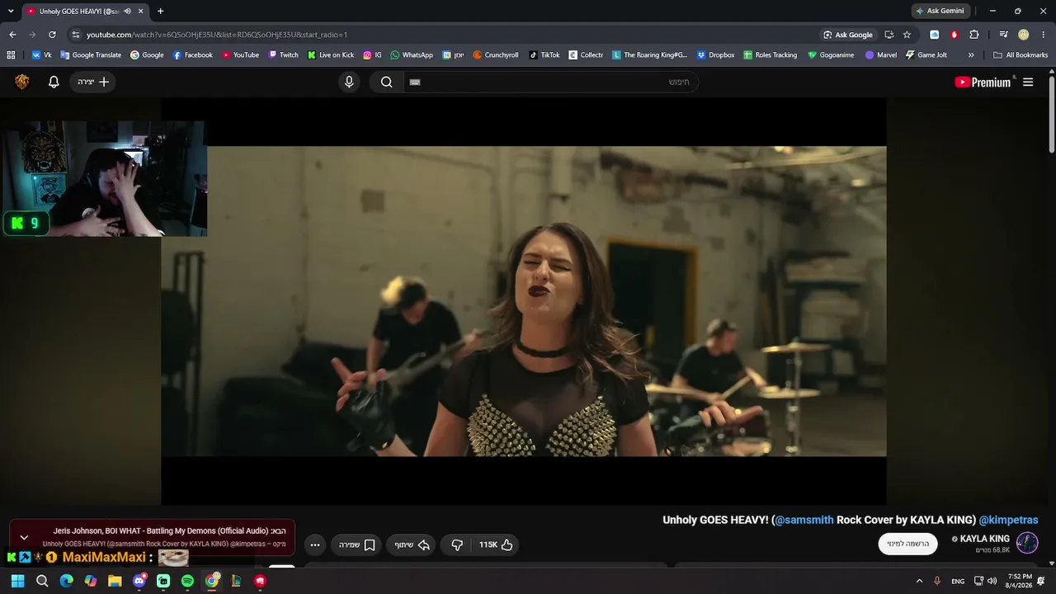This screenshot has width=1056, height=594.
Task: Open KAYLA KING channel name link
Action: point(984,539)
